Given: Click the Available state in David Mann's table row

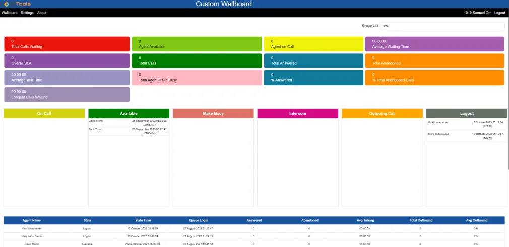Looking at the screenshot, I should (87, 244).
